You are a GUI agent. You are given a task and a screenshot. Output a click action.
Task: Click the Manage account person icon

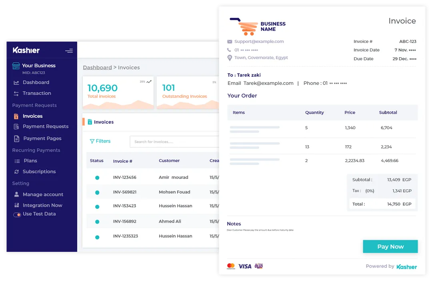click(16, 195)
